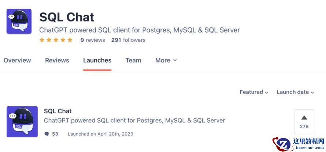The width and height of the screenshot is (326, 152).
Task: Expand the More menu
Action: click(x=166, y=60)
